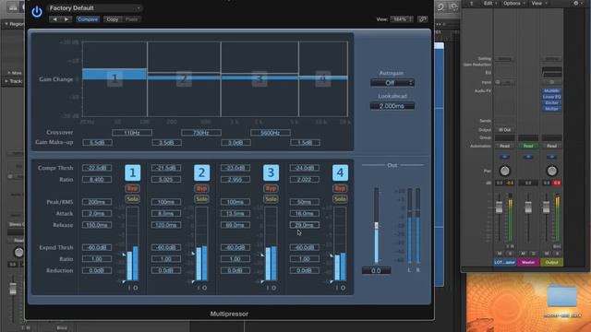Screen dimensions: 591x332
Task: Open the View percentage dropdown
Action: [x=402, y=19]
